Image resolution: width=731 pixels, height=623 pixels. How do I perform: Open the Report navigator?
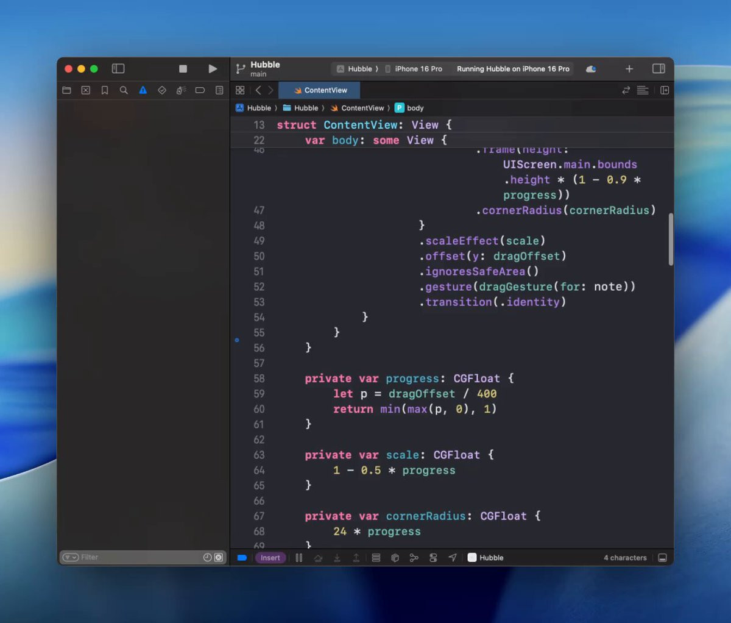coord(219,90)
